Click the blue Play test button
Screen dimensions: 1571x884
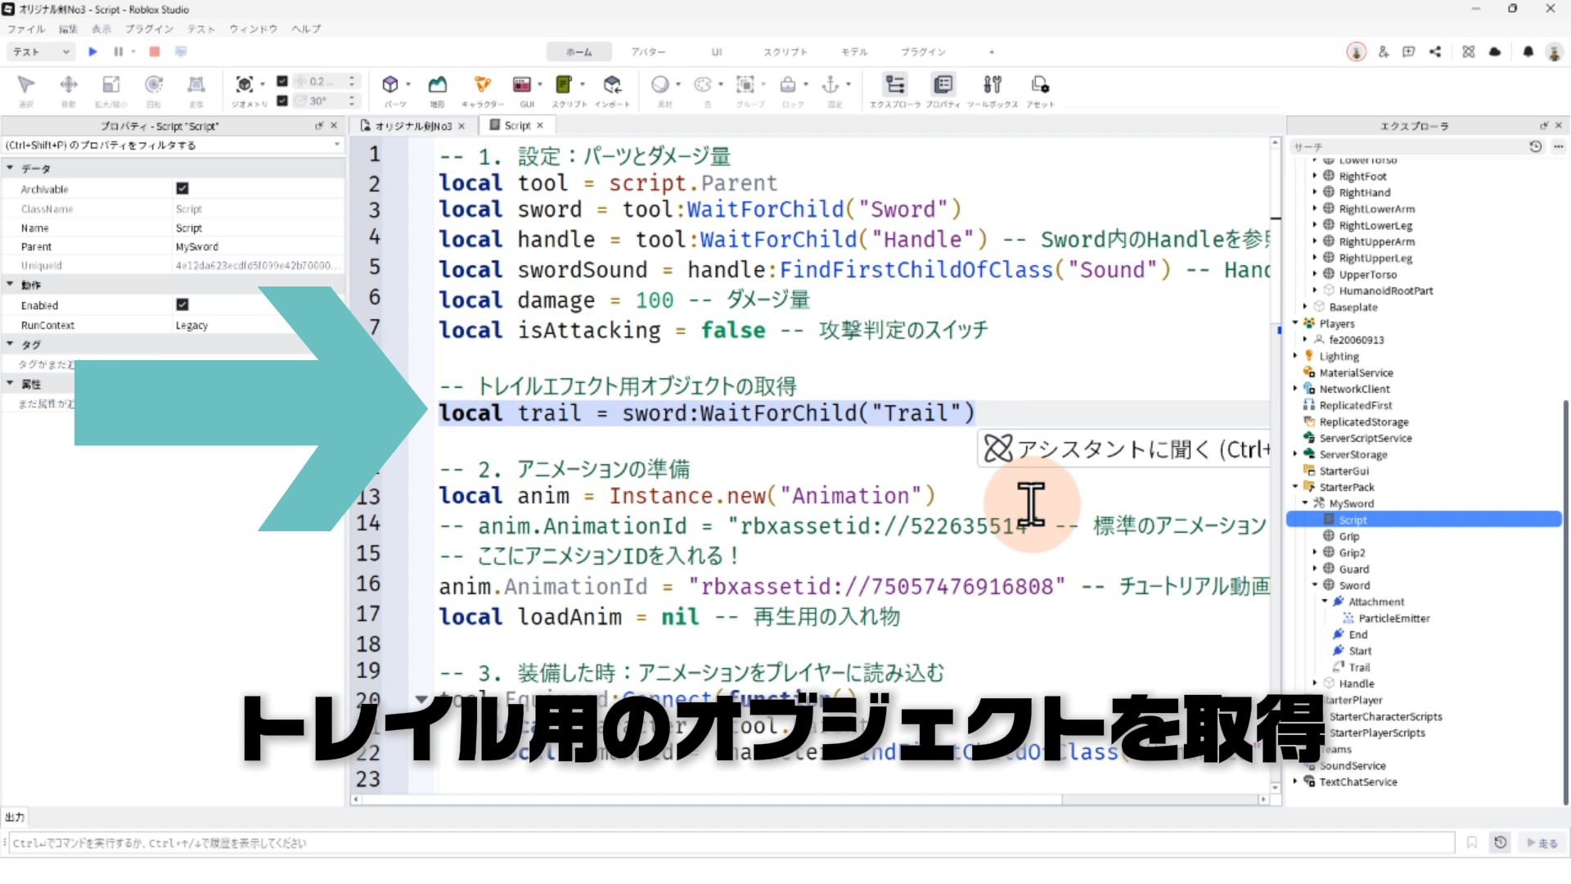tap(92, 52)
